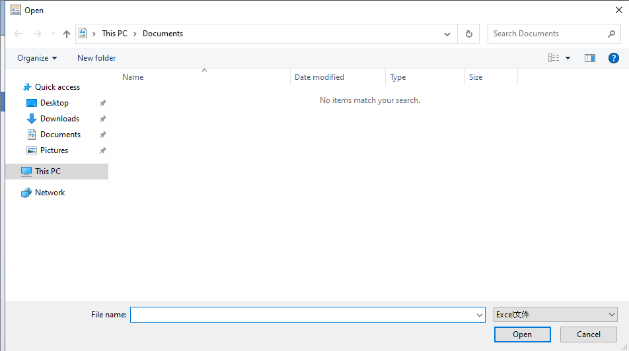Toggle the preview pane icon

point(589,58)
